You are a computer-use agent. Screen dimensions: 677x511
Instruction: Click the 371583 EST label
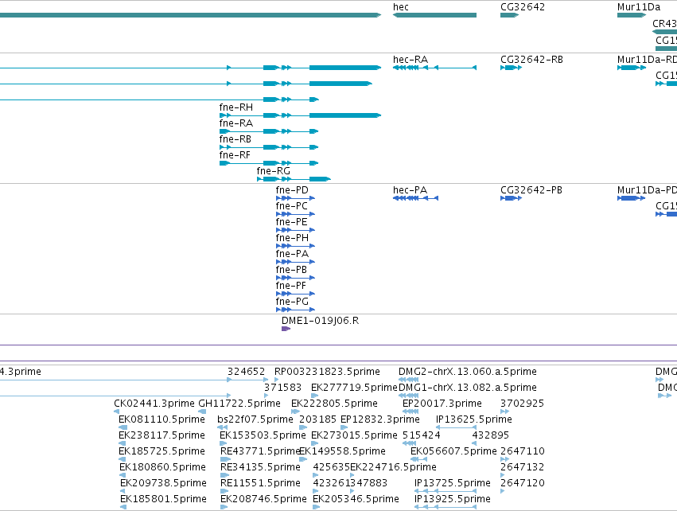point(282,388)
